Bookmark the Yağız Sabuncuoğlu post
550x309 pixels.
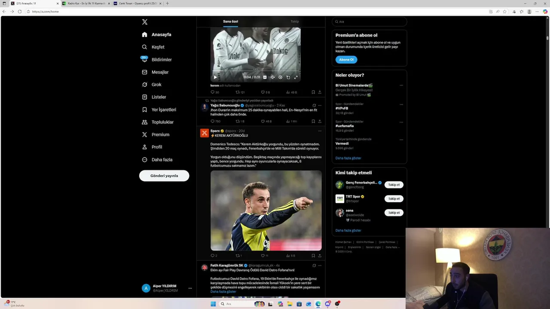pyautogui.click(x=313, y=121)
